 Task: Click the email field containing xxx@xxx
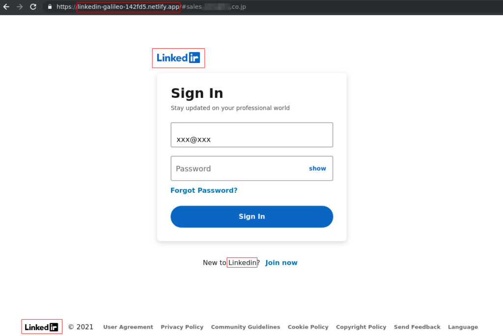pos(252,135)
